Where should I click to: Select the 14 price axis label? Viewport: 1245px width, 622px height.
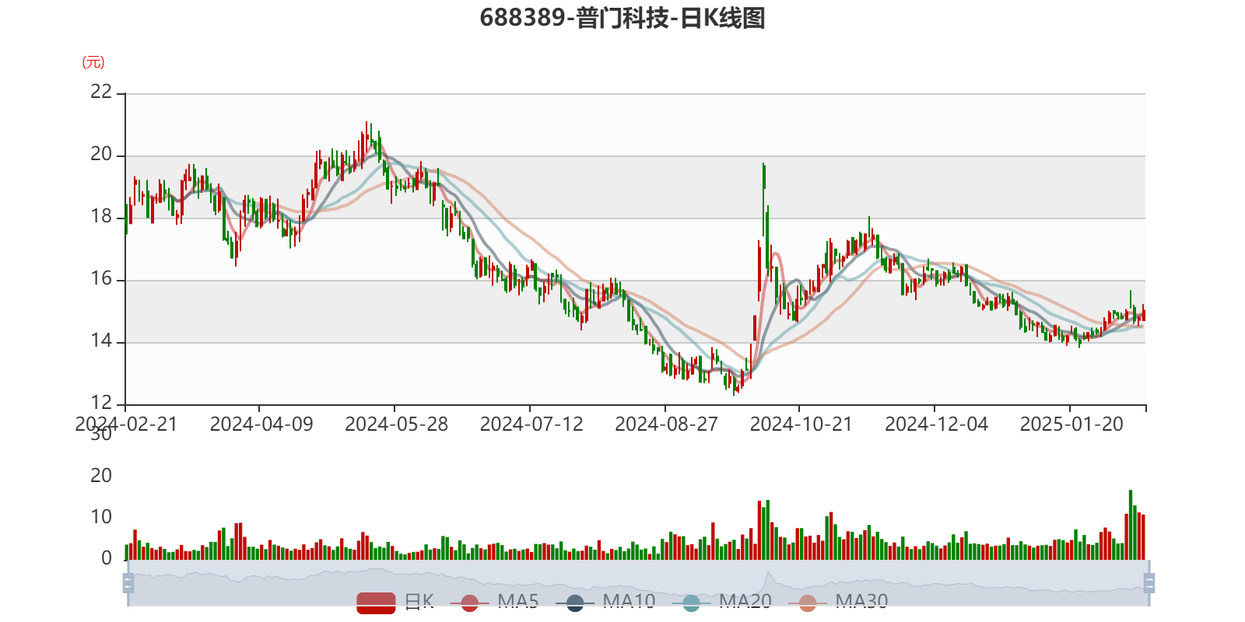click(x=101, y=341)
